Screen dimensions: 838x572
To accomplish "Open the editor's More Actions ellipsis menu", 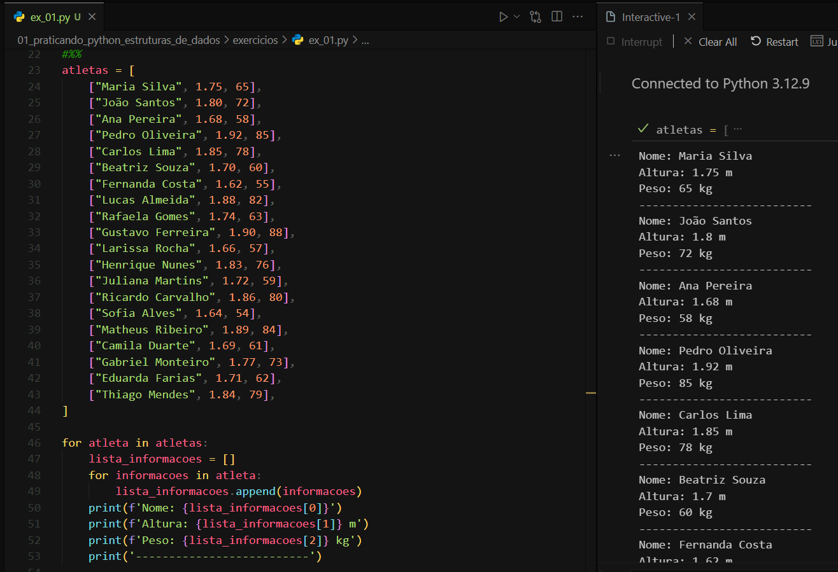I will pos(578,17).
